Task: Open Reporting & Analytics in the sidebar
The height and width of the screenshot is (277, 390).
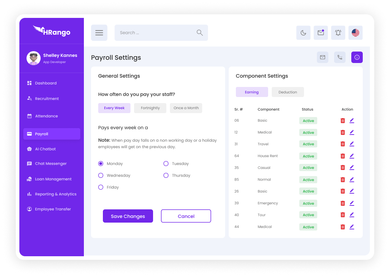Action: (x=56, y=194)
